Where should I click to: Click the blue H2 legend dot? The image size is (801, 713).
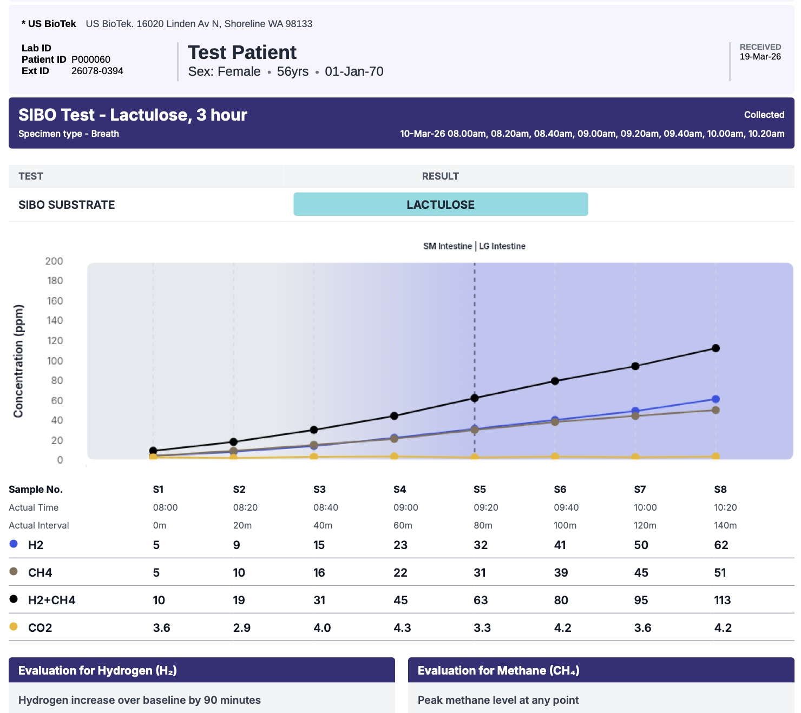tap(14, 544)
